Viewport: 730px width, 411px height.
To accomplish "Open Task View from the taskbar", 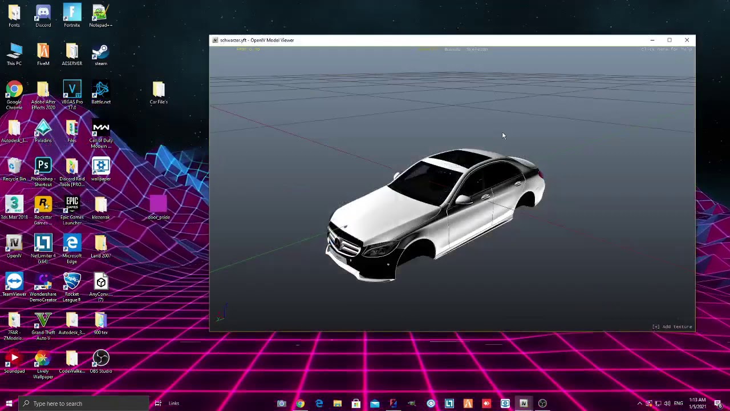I will click(158, 404).
